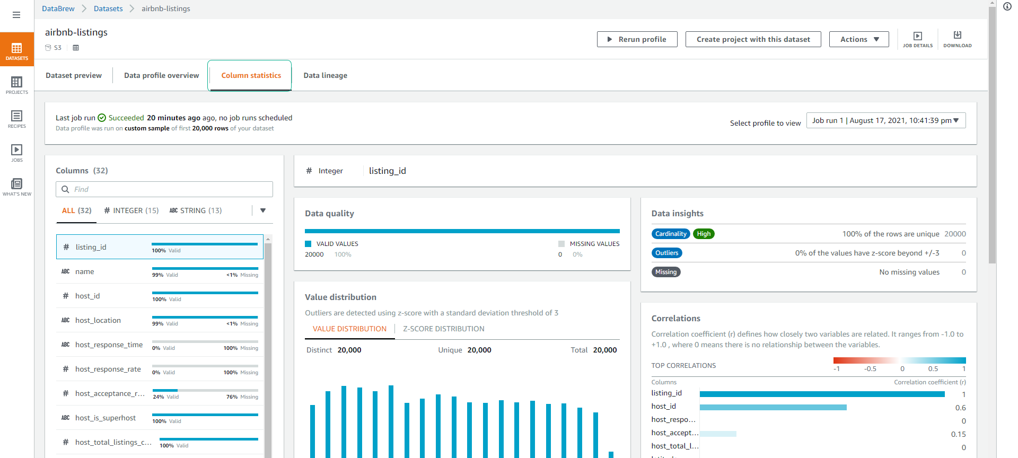Click the data quality valid values bar

tap(462, 231)
